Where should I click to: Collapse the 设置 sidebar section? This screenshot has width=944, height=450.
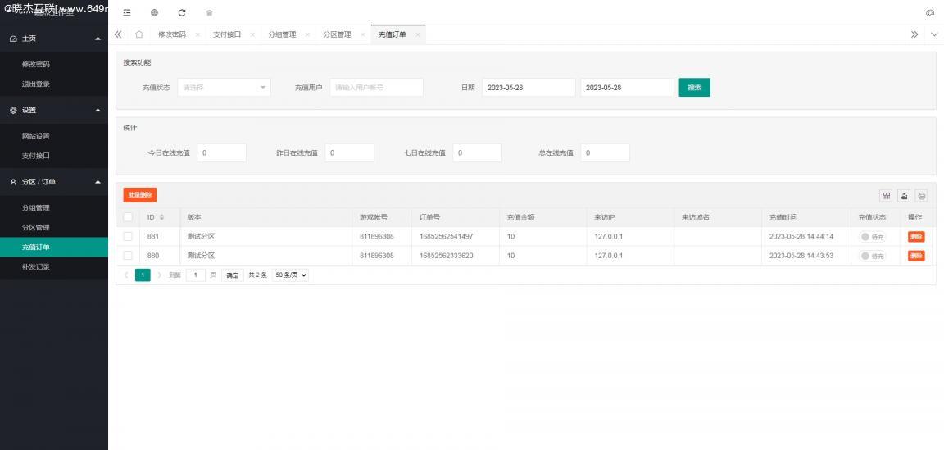(54, 110)
